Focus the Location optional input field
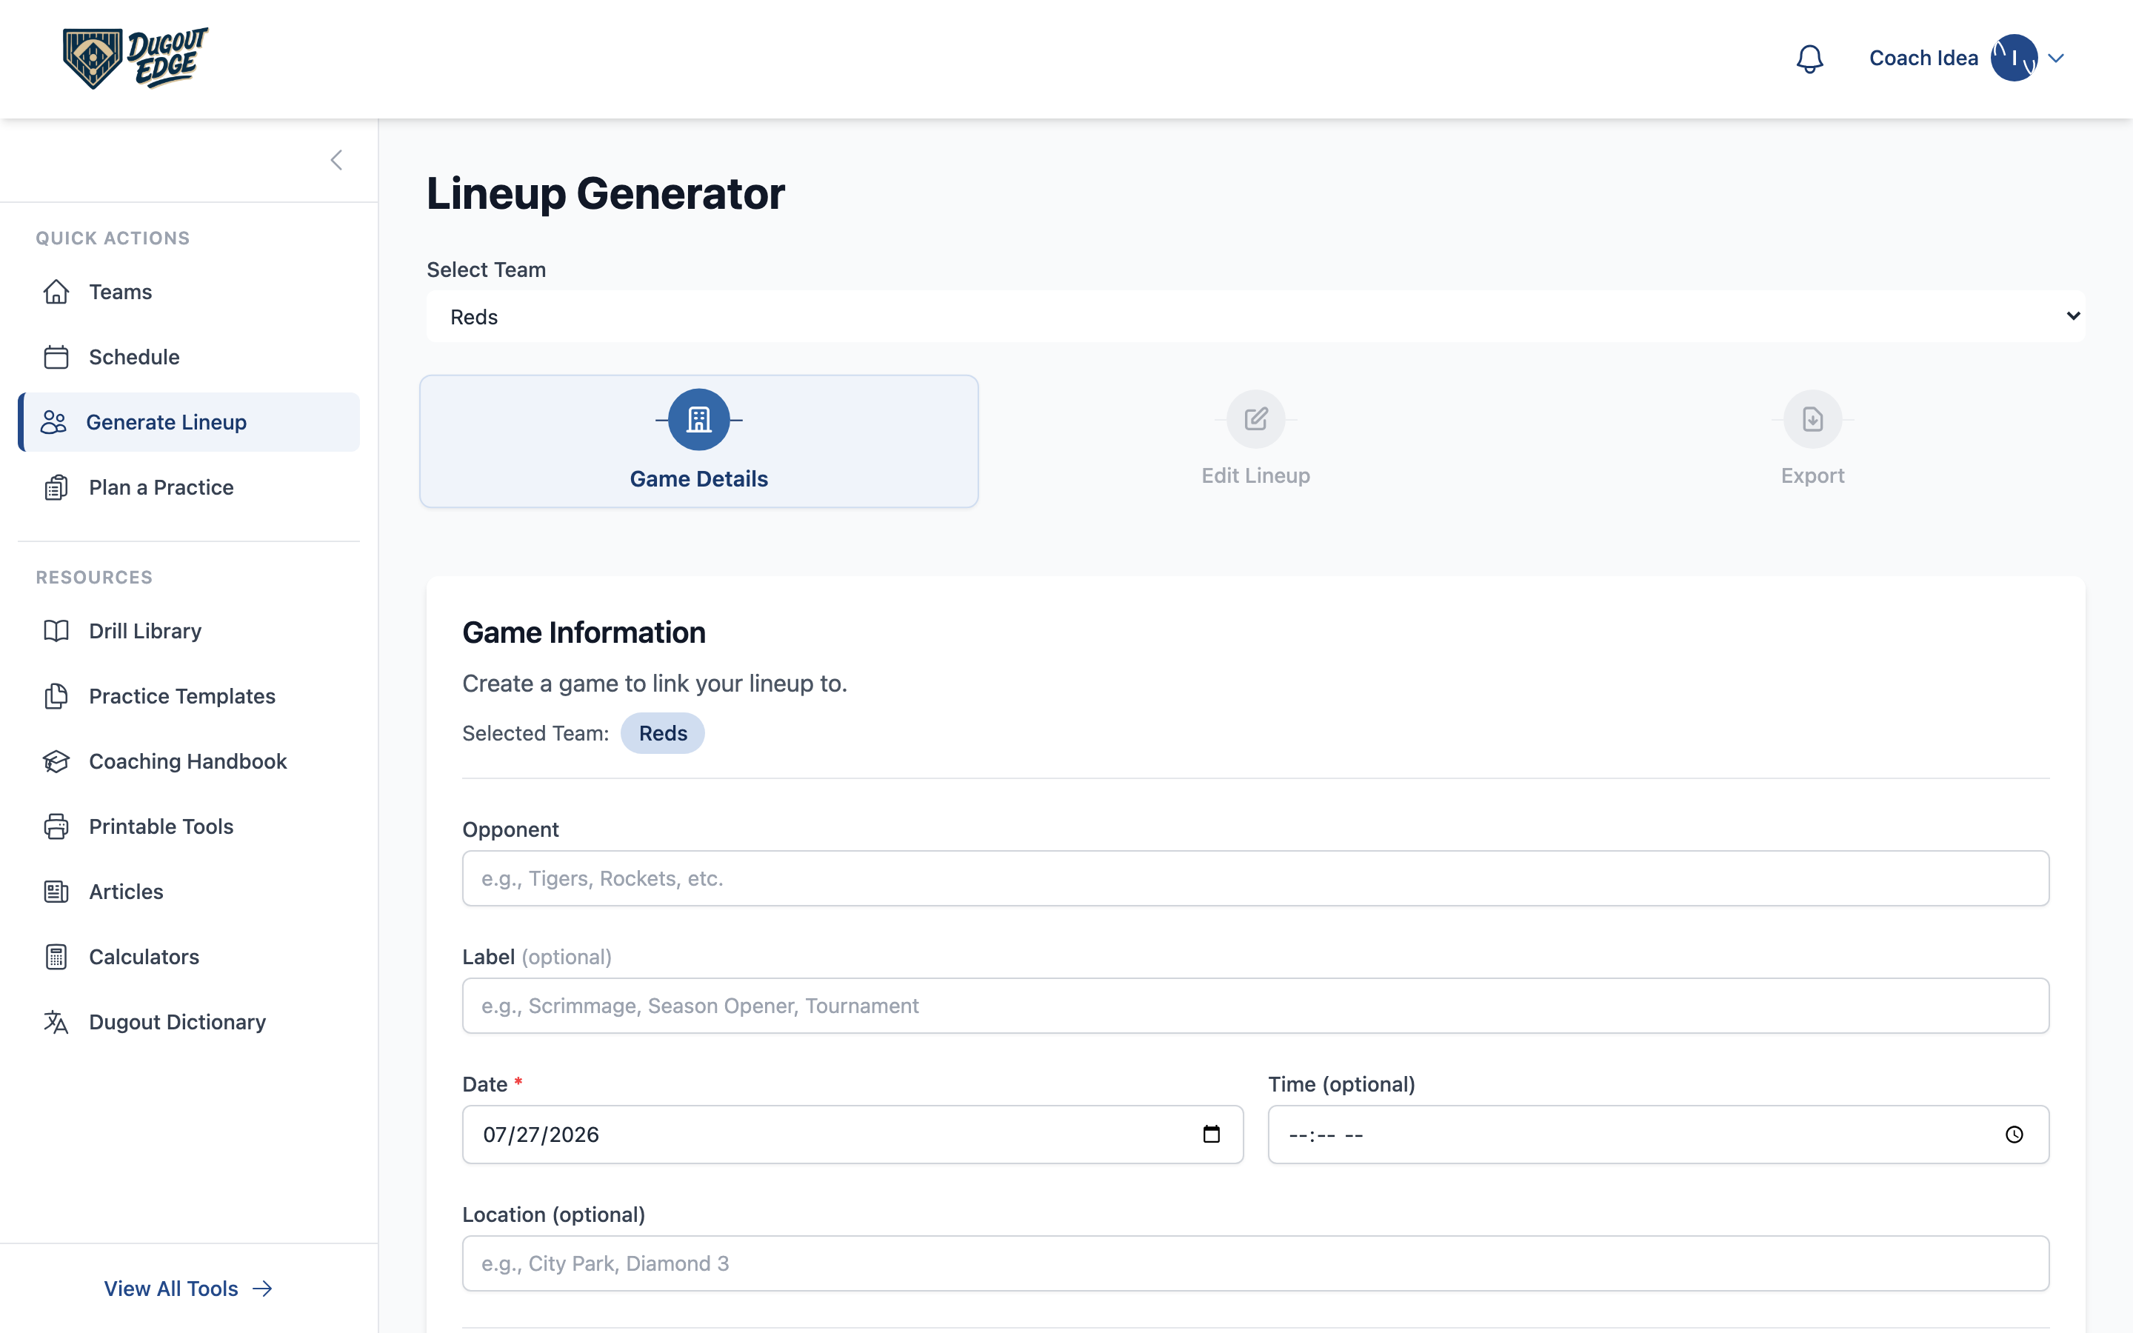The width and height of the screenshot is (2133, 1333). point(1256,1263)
